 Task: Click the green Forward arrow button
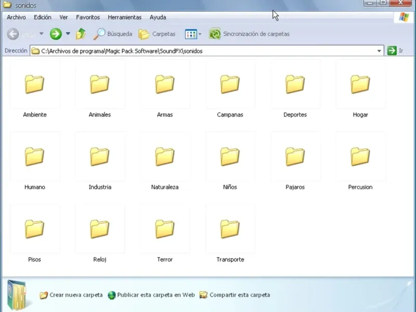(x=56, y=34)
